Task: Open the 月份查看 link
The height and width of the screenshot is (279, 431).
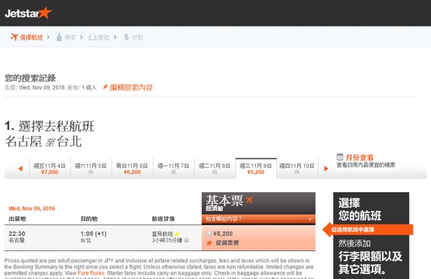Action: coord(359,158)
